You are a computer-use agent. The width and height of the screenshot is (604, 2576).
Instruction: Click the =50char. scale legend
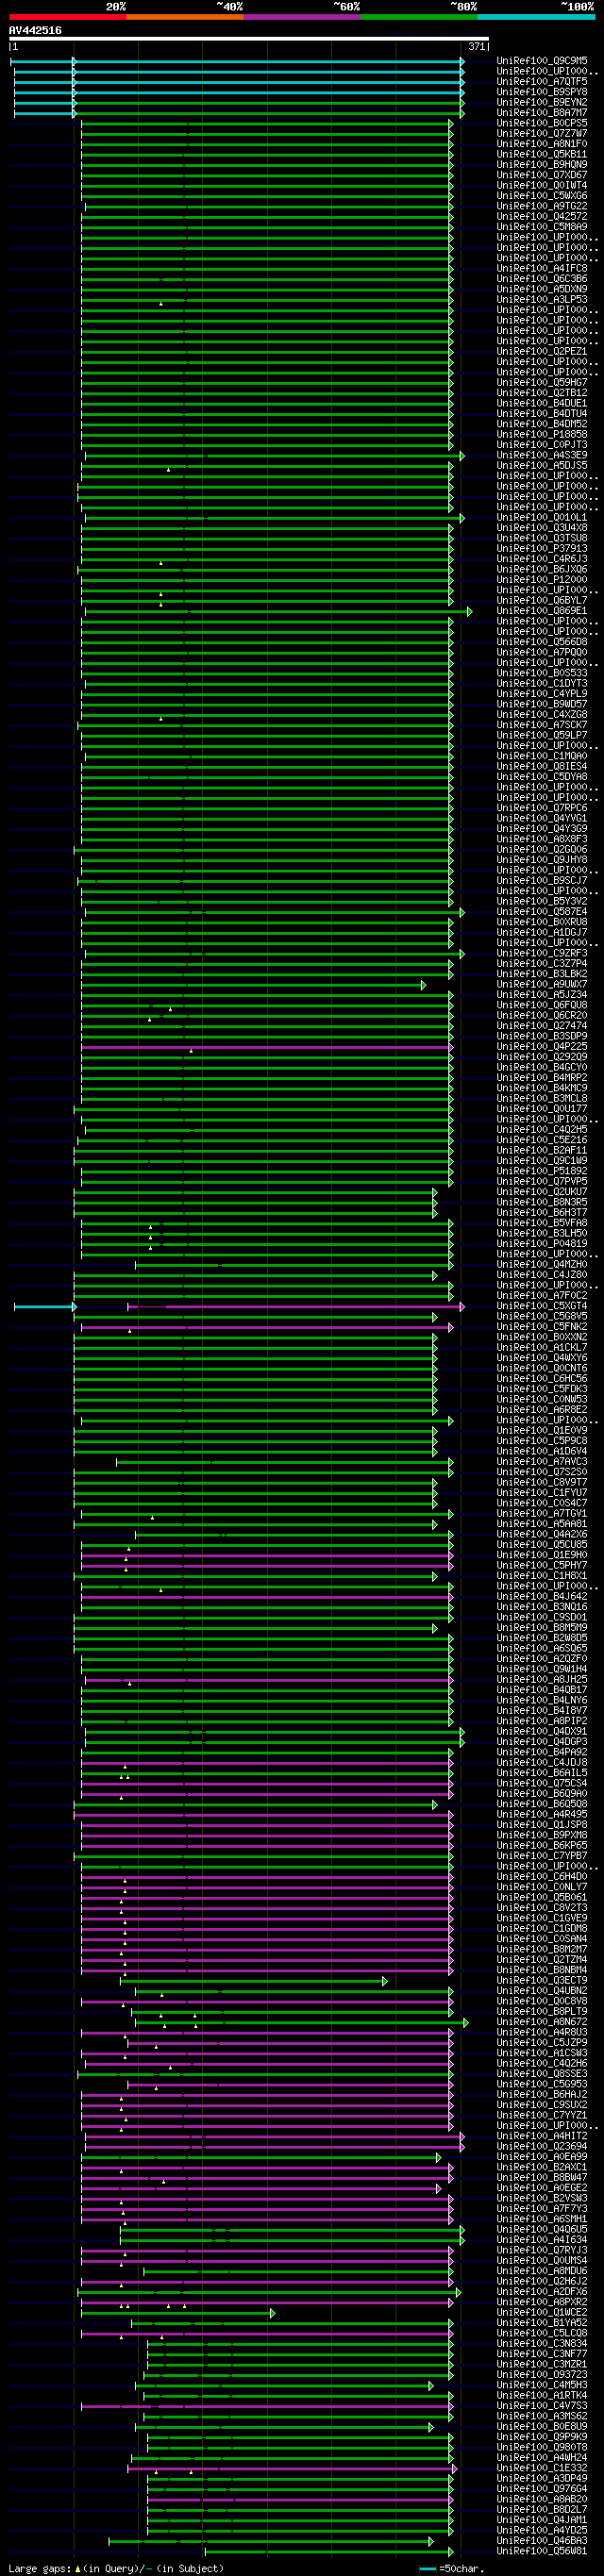click(x=452, y=2569)
